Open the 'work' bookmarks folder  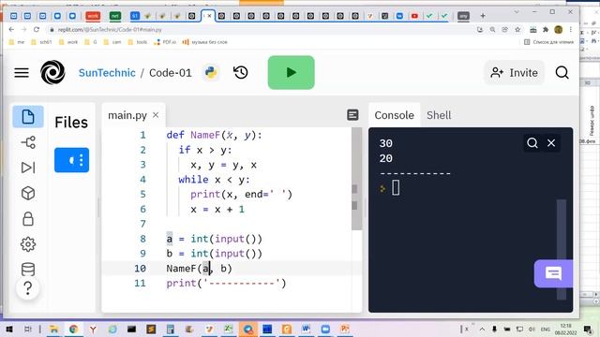pyautogui.click(x=68, y=42)
